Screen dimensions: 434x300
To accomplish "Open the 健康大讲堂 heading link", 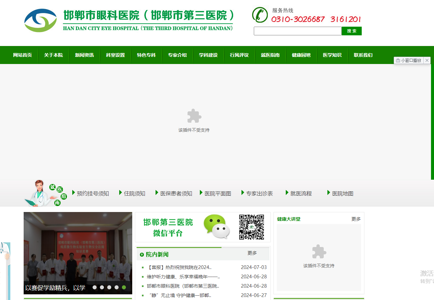I will [x=289, y=219].
